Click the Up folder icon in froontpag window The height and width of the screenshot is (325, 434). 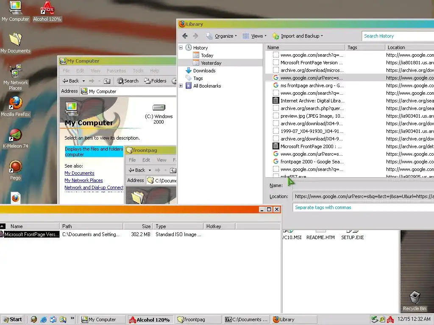click(x=173, y=170)
